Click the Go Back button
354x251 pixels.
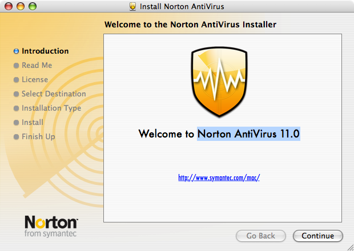(x=261, y=236)
